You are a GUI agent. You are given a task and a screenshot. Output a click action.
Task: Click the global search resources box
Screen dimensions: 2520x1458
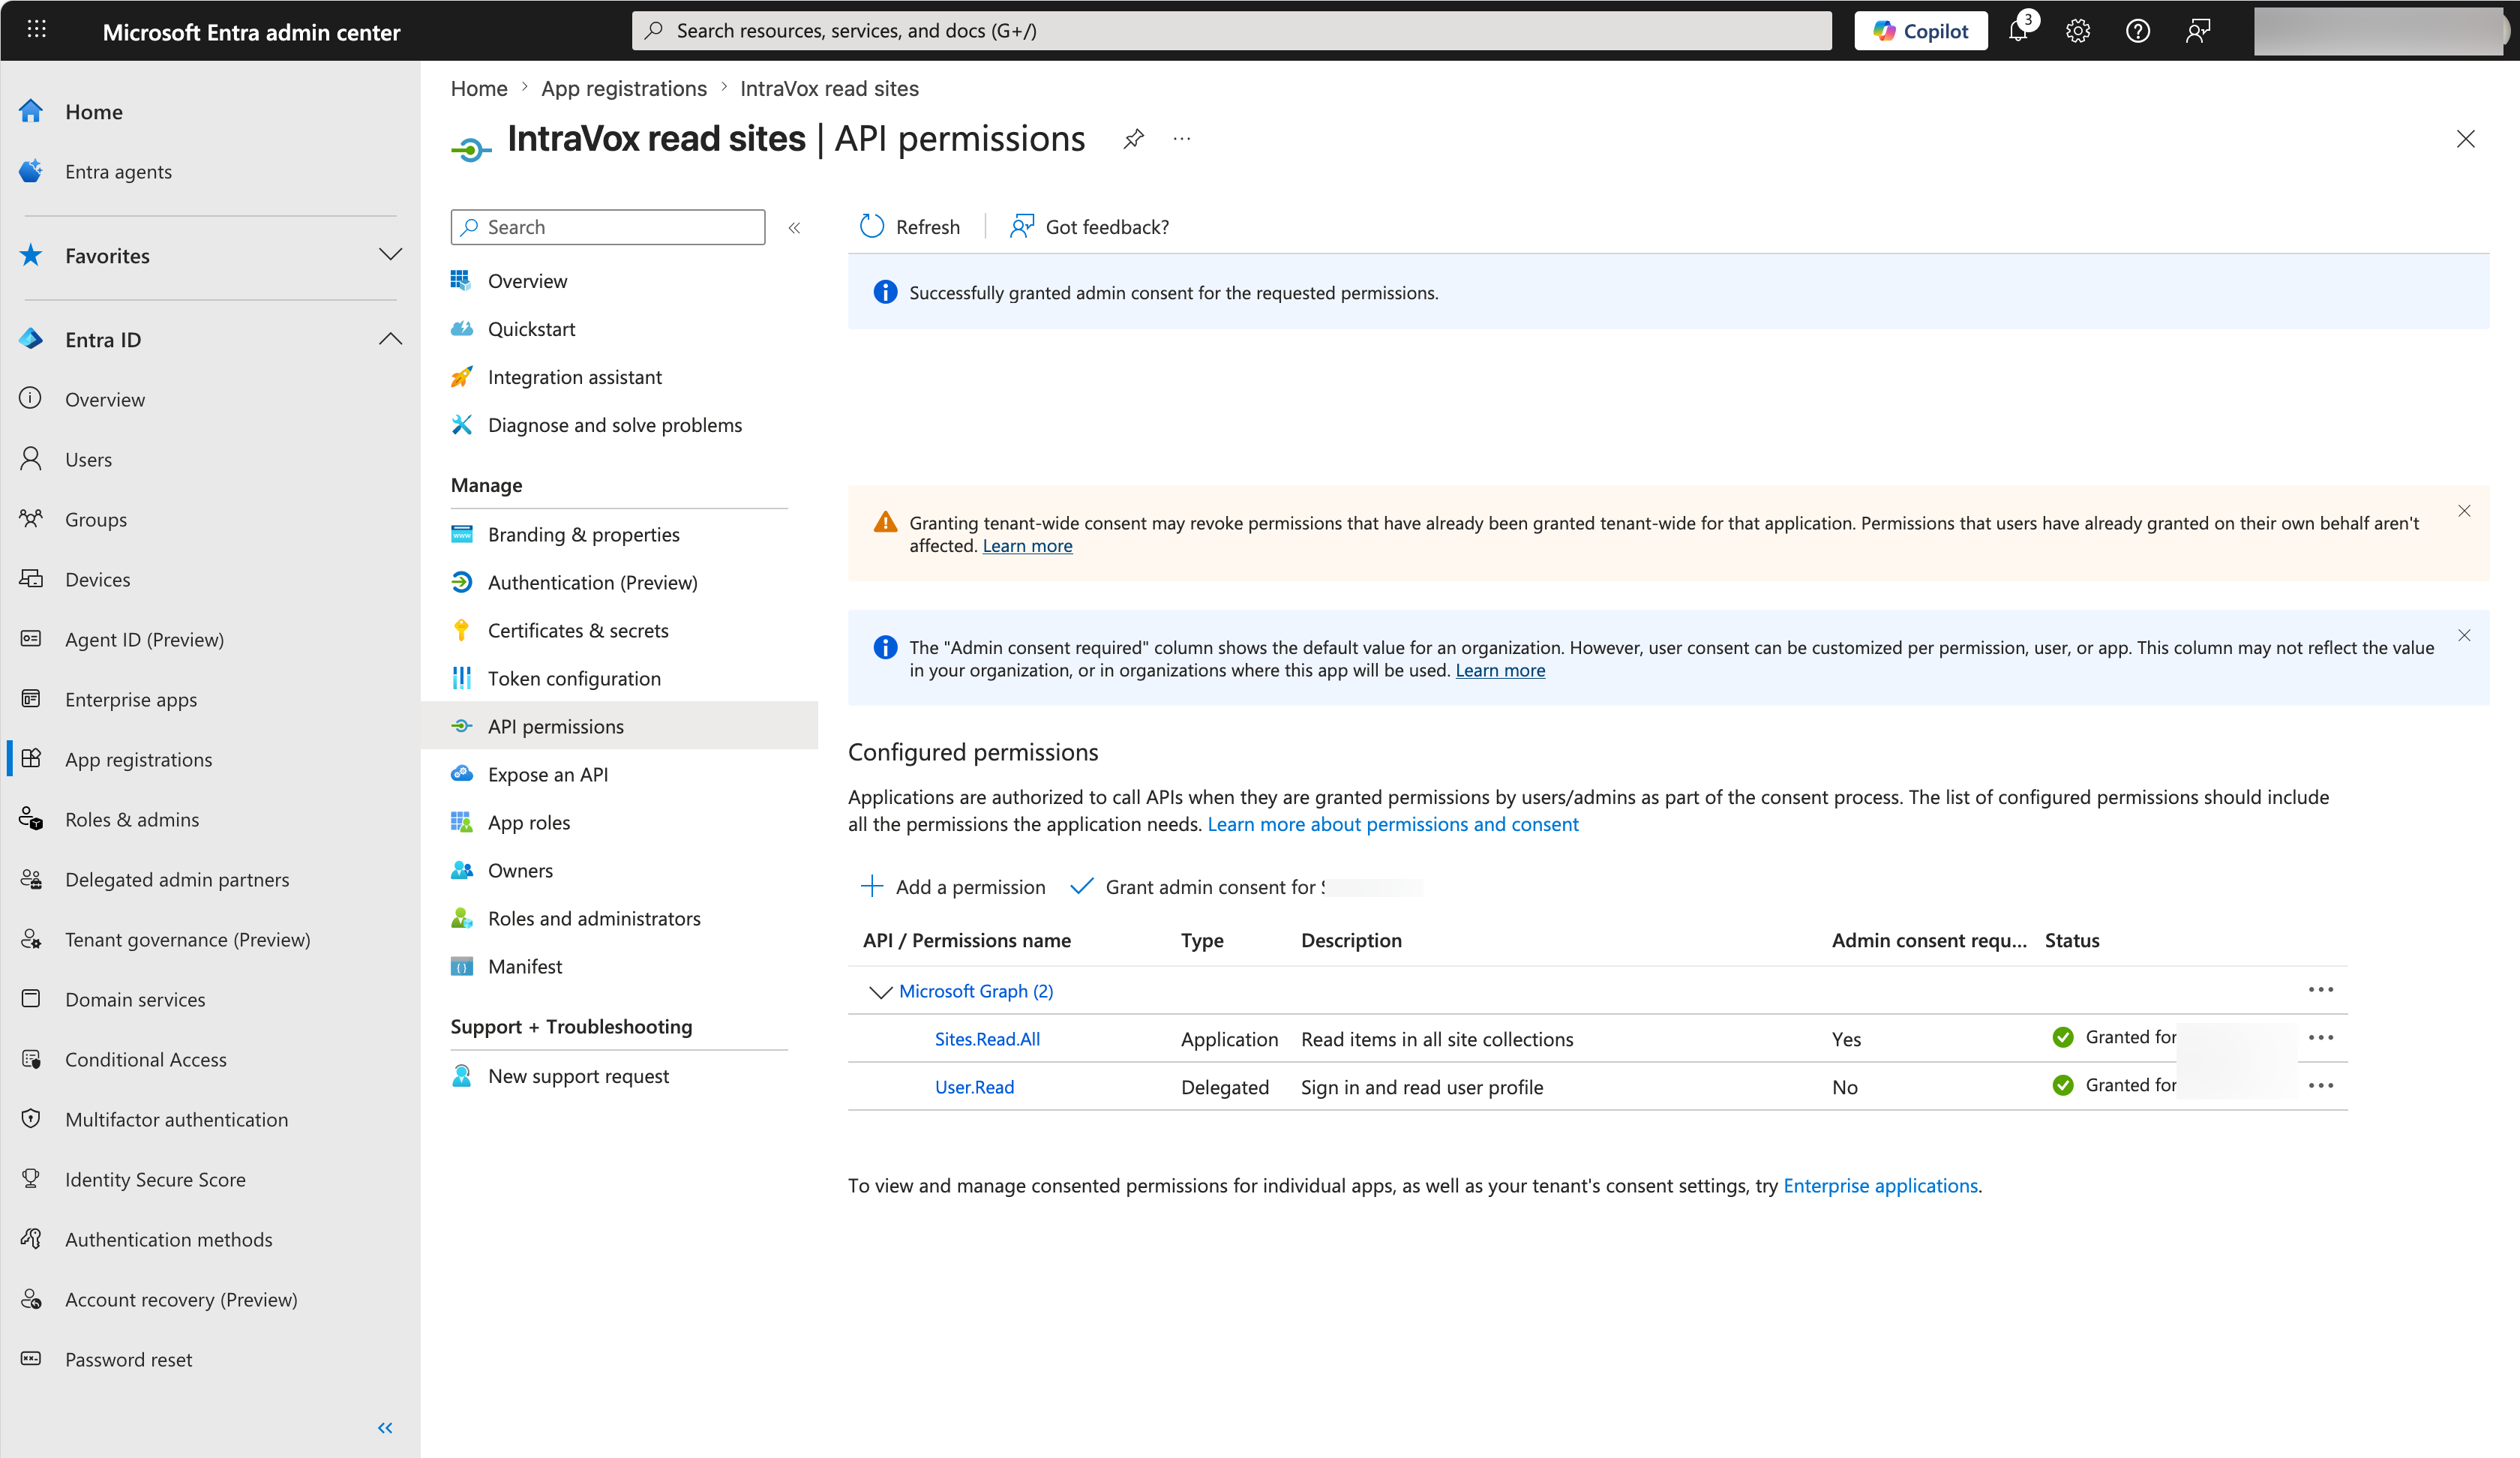pos(1231,31)
